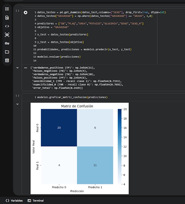Click the Valor Real y-axis title
The width and height of the screenshot is (185, 204).
(x=33, y=147)
